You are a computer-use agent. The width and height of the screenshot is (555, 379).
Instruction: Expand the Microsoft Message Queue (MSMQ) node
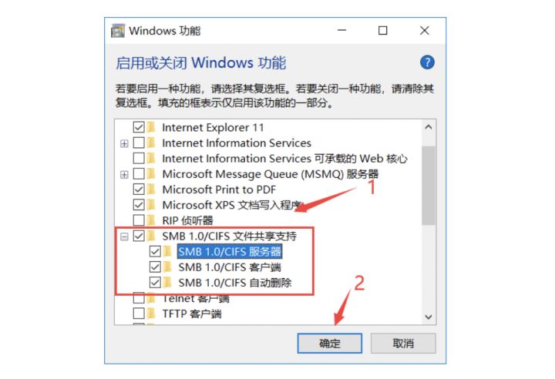[124, 174]
